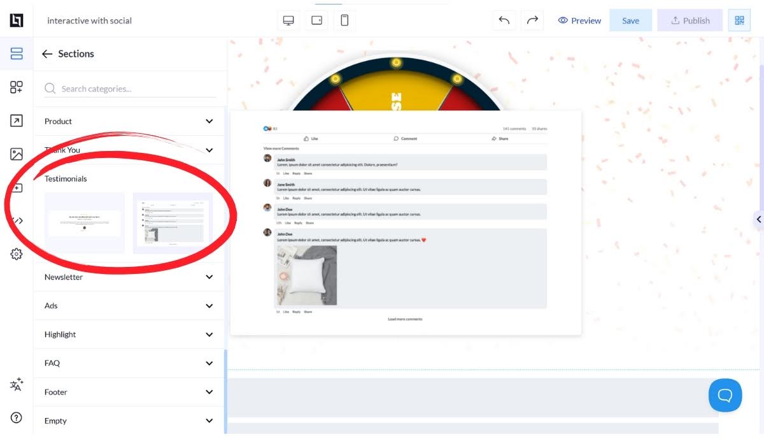
Task: Open the add elements sidebar icon
Action: (x=17, y=87)
